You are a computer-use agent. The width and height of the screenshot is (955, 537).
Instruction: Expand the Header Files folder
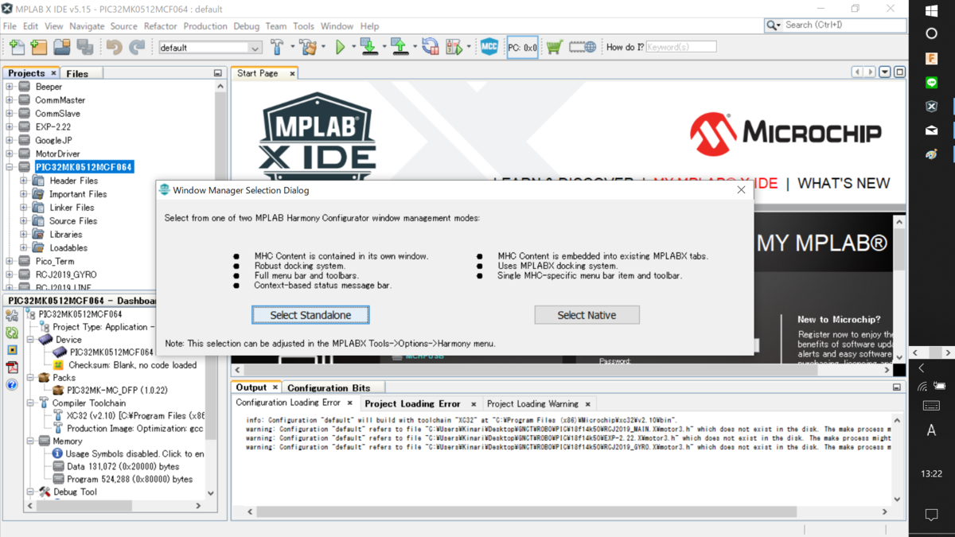point(24,181)
